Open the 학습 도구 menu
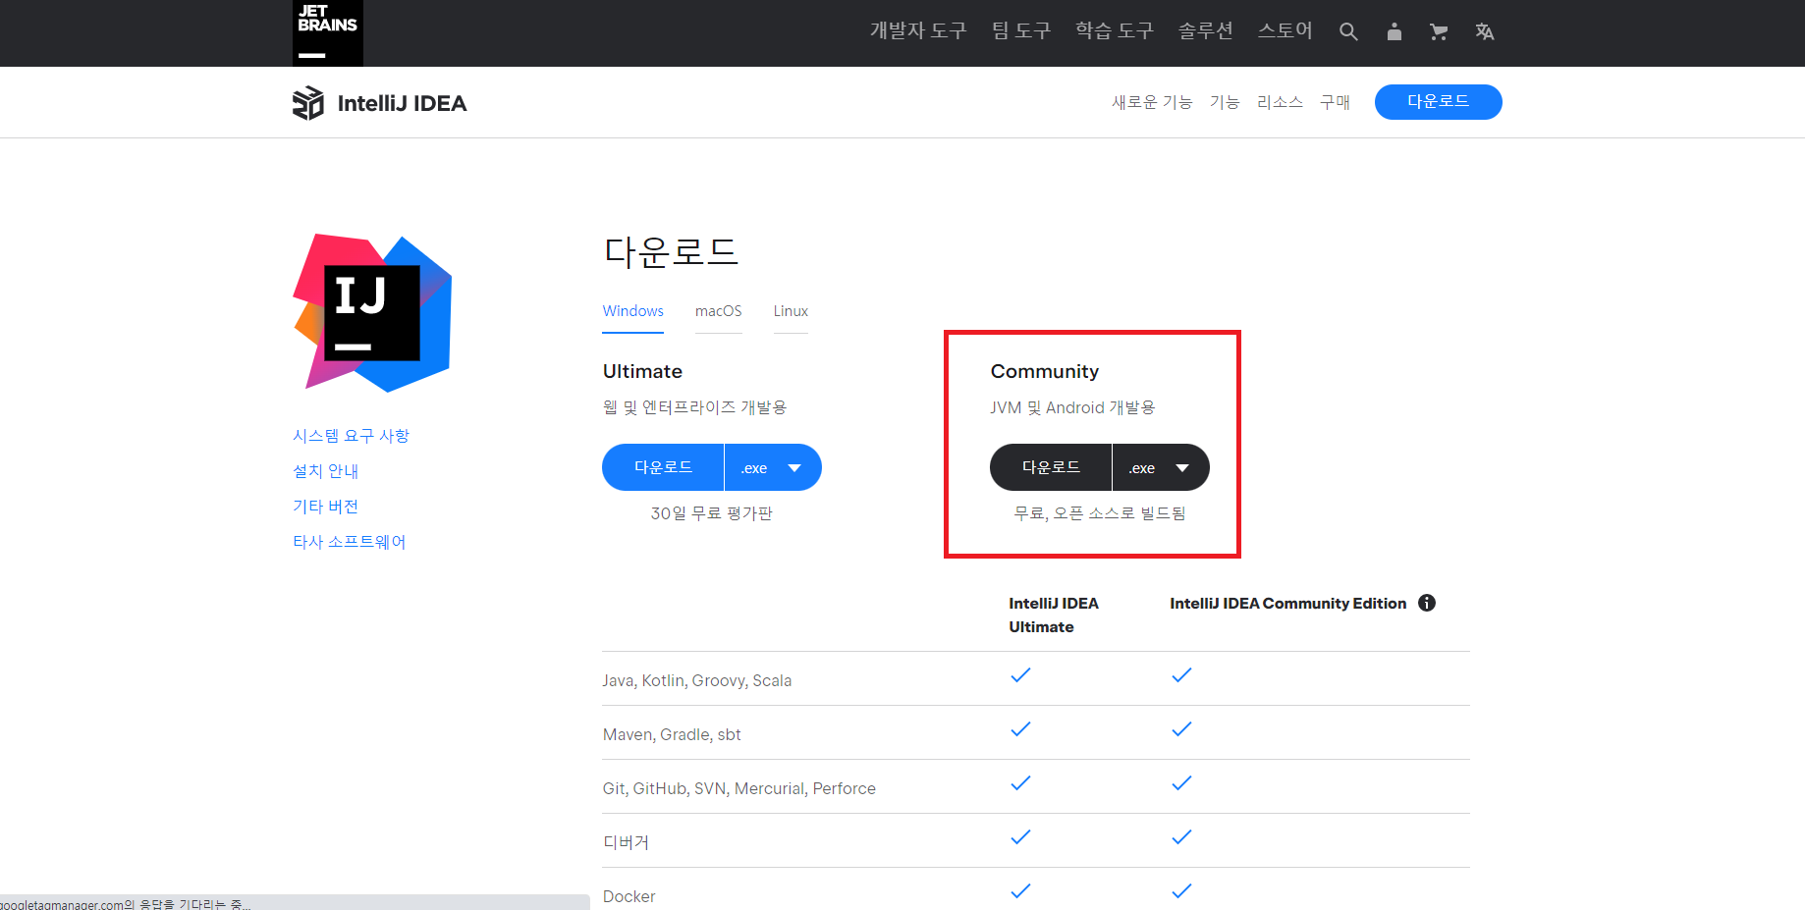This screenshot has width=1805, height=910. click(x=1115, y=30)
